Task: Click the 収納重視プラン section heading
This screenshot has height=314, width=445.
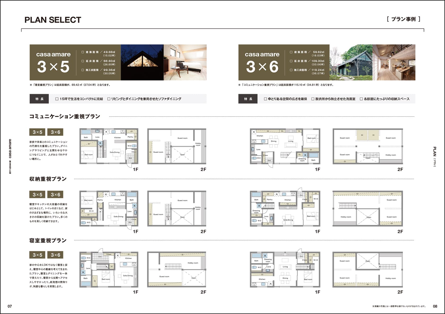Action: tap(48, 179)
